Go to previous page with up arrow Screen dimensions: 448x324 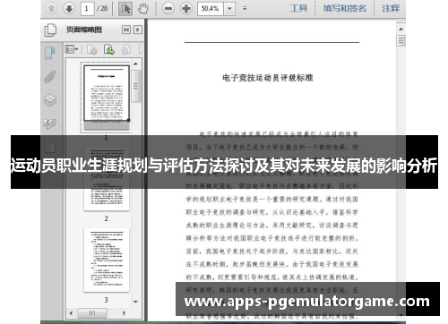(x=51, y=8)
